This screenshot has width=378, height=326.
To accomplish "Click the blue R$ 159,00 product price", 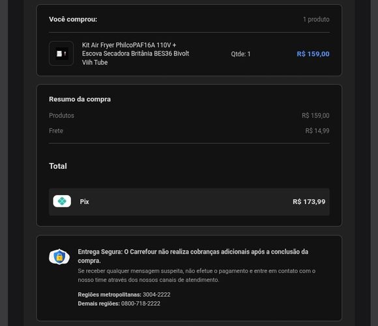I will (x=313, y=53).
